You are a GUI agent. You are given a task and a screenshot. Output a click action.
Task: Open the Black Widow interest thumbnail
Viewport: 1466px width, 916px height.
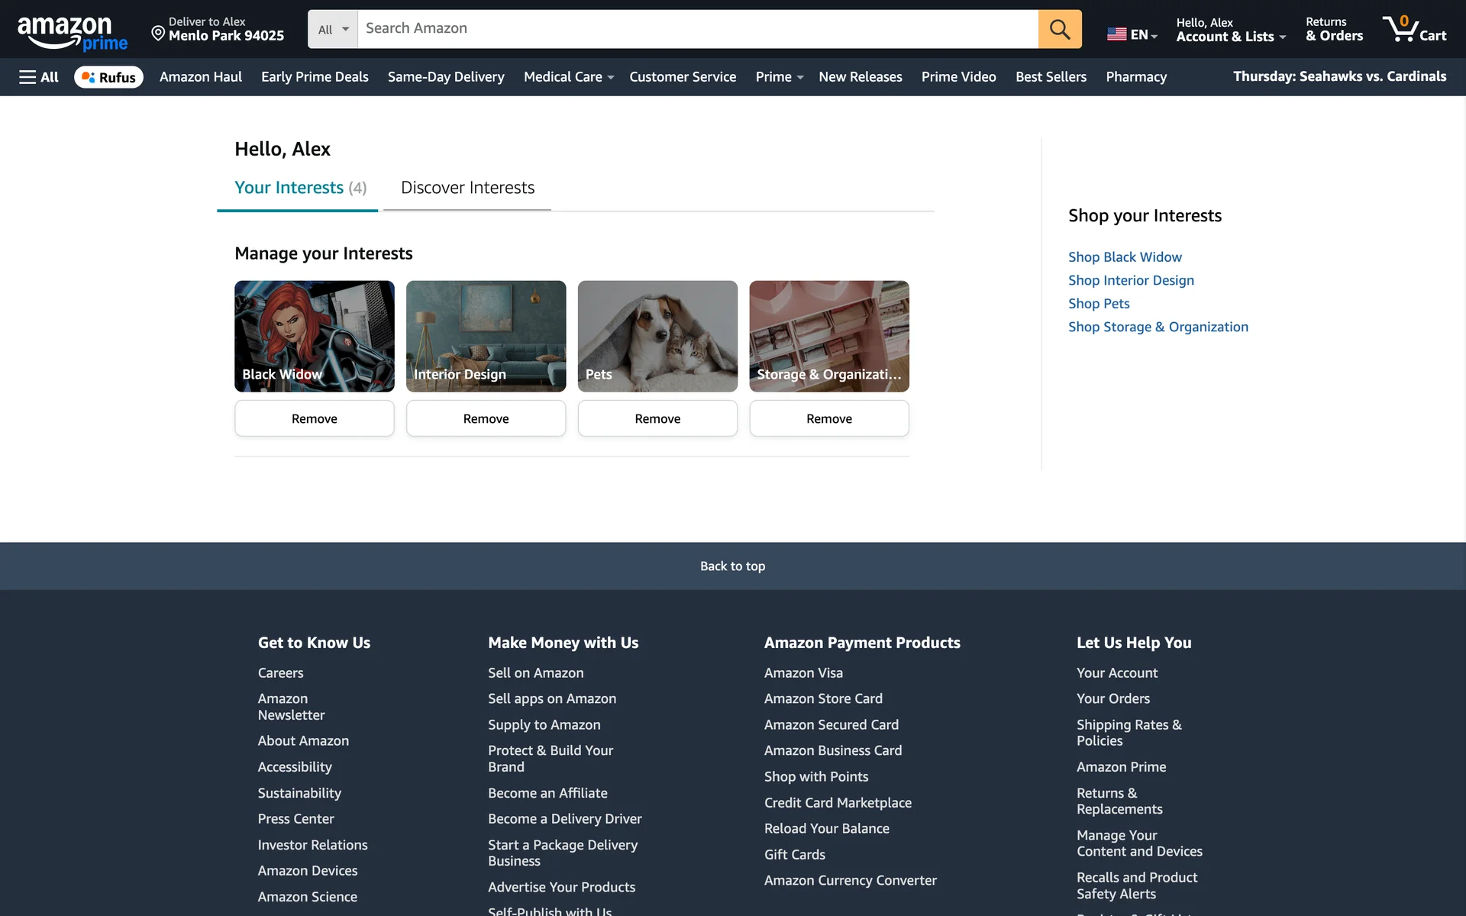click(314, 336)
